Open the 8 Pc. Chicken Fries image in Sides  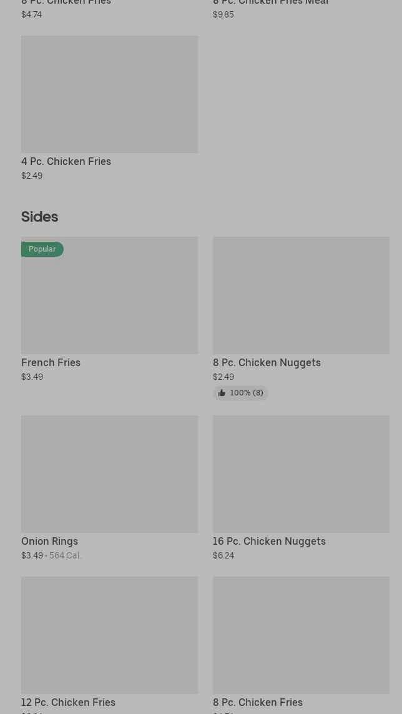pyautogui.click(x=301, y=635)
